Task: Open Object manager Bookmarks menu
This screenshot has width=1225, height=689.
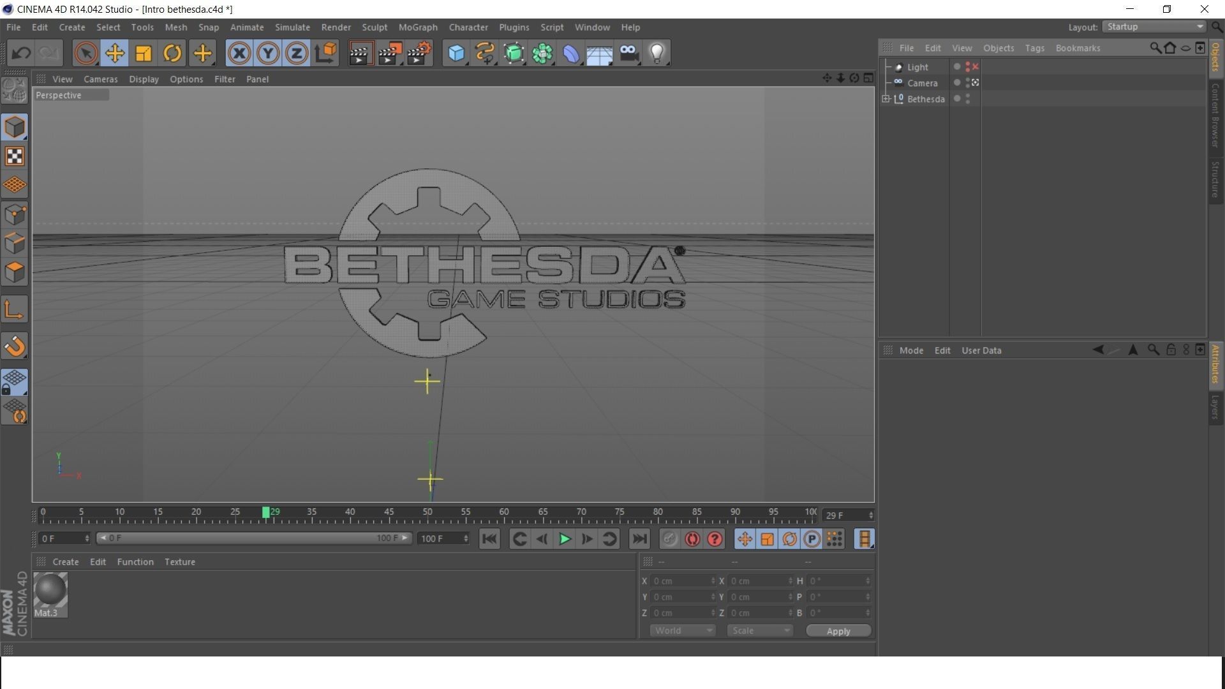Action: 1078,48
